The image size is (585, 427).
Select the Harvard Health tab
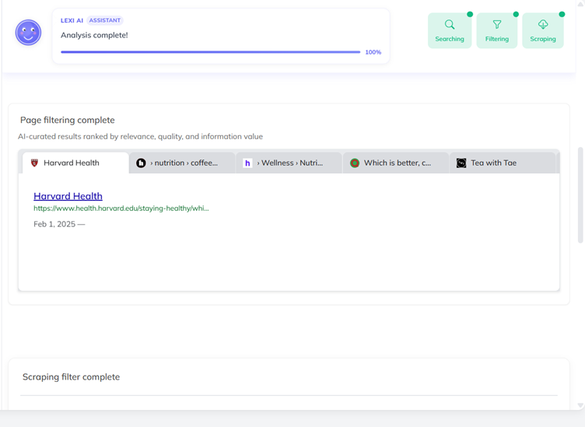pyautogui.click(x=75, y=163)
